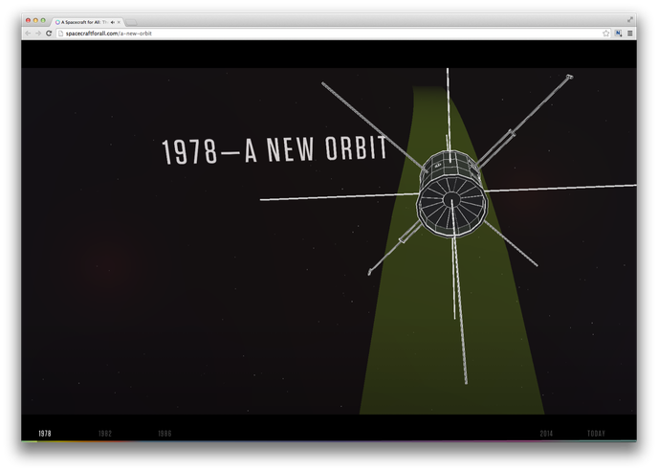
Task: Jump to 1986 on the timeline
Action: pos(164,434)
